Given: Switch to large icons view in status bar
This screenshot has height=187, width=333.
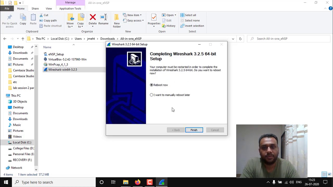Looking at the screenshot, I should [329, 174].
